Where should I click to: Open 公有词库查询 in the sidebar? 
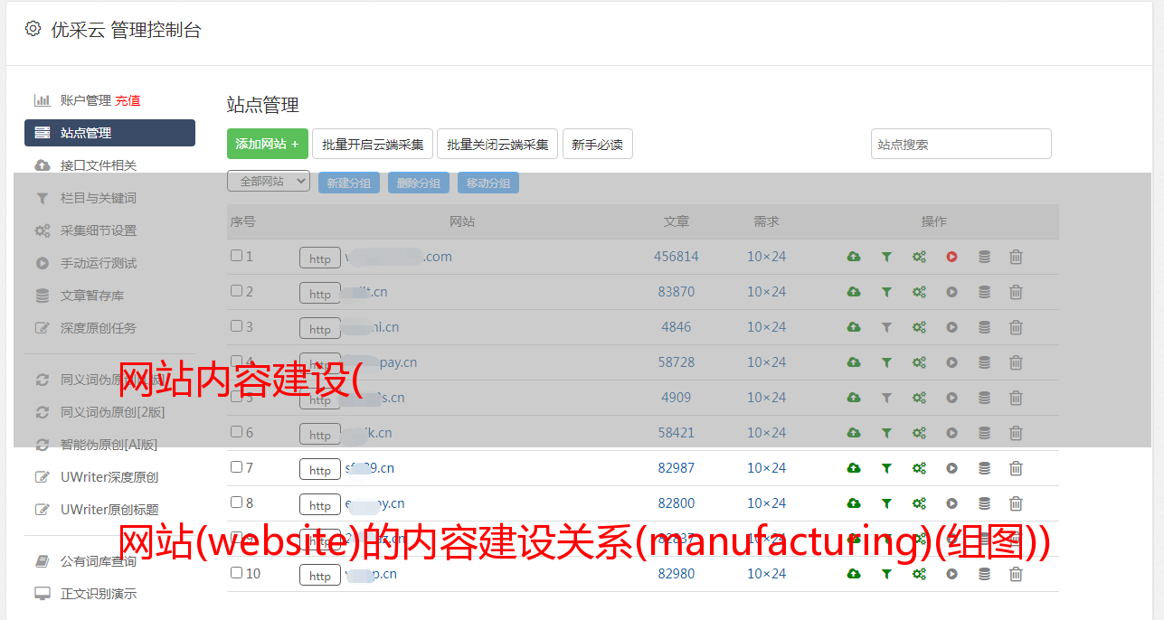(99, 561)
